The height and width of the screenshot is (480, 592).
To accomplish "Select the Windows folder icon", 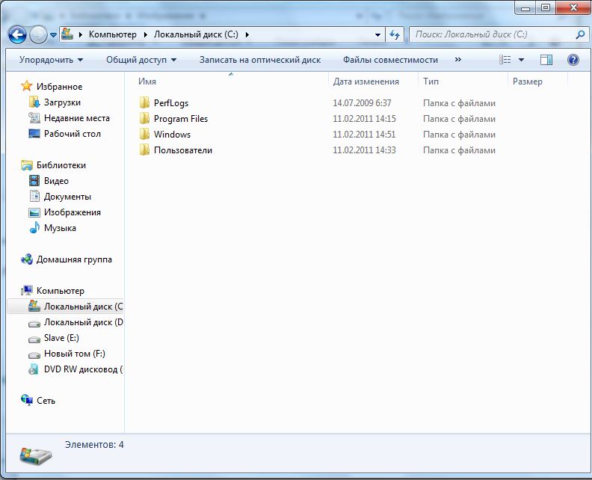I will point(144,134).
